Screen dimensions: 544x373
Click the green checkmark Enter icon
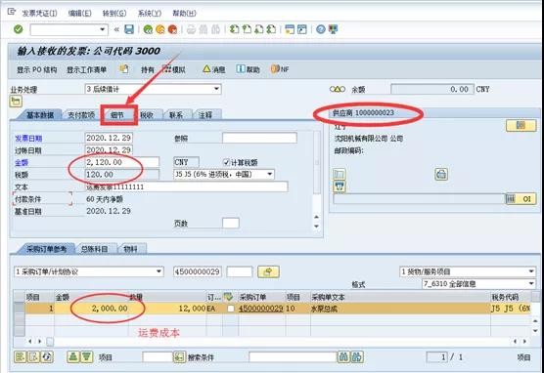point(19,29)
